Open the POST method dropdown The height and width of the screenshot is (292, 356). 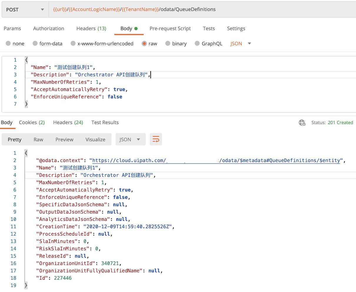coord(25,10)
